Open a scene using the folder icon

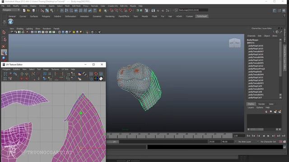tap(28, 11)
